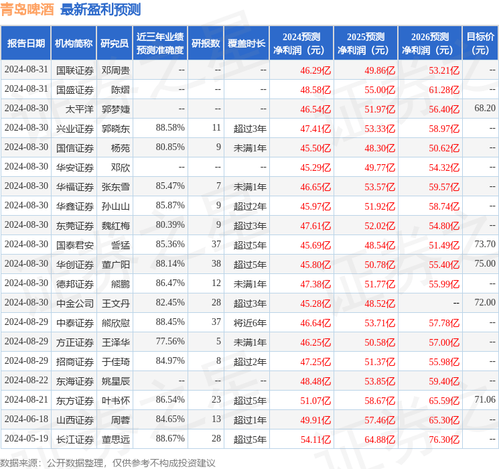Select researcher 邓周贵
Screen dimensions: 499x469
pos(115,70)
